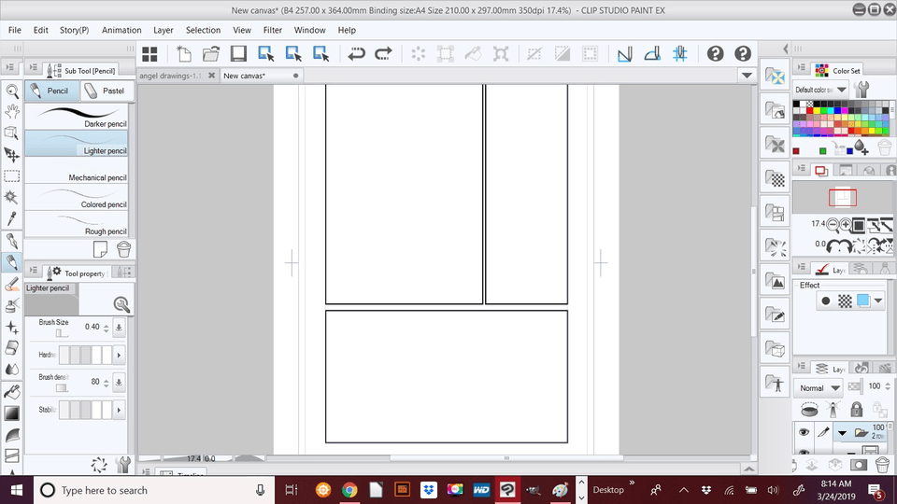
Task: Open the Filter menu
Action: point(272,30)
